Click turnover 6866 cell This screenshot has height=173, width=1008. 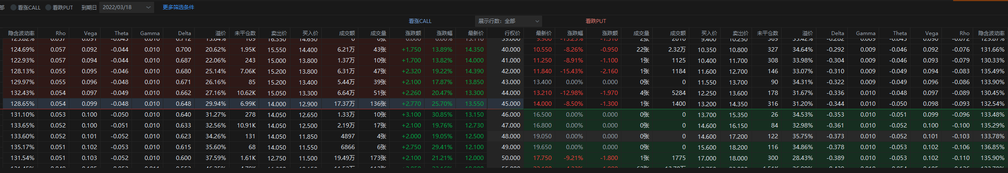tap(347, 147)
